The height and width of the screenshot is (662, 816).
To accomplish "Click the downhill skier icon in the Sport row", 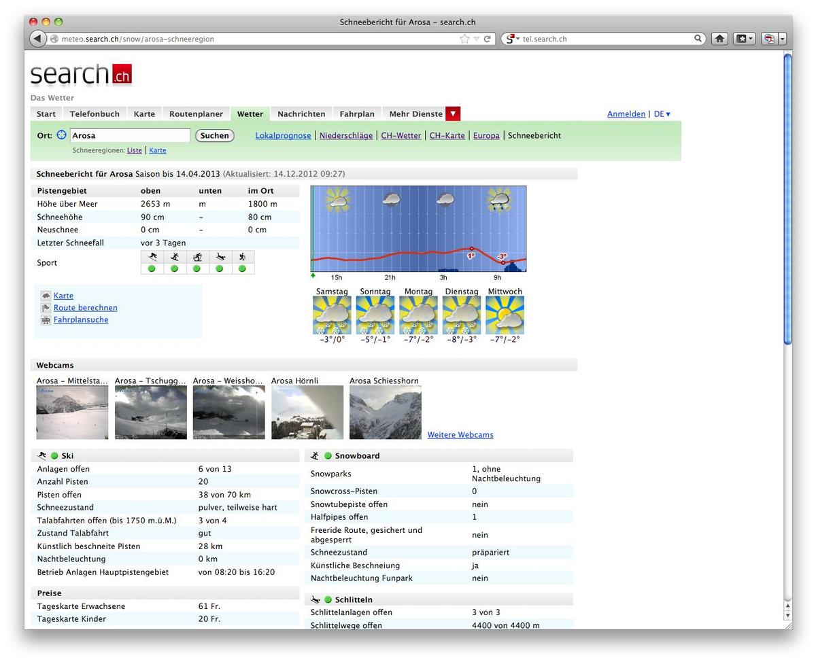I will [152, 257].
